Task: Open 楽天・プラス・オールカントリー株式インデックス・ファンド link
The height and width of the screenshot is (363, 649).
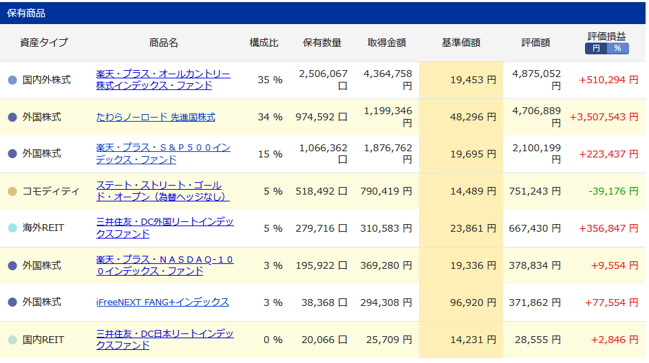Action: click(163, 80)
